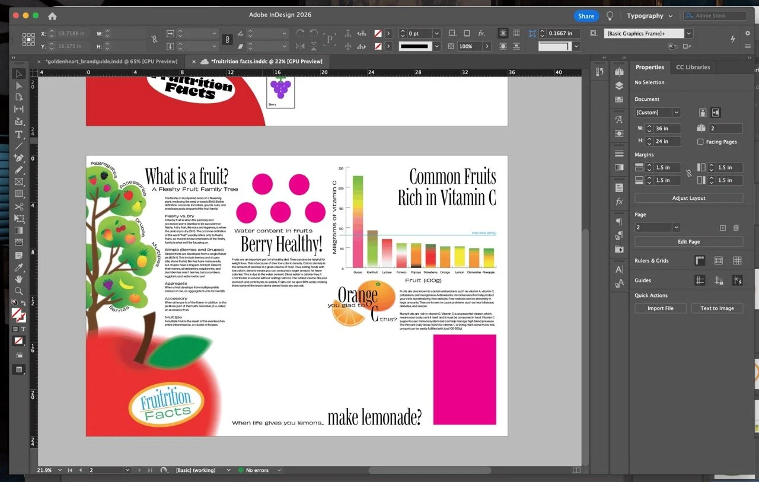Select the Selection tool
Viewport: 759px width, 482px height.
click(19, 74)
